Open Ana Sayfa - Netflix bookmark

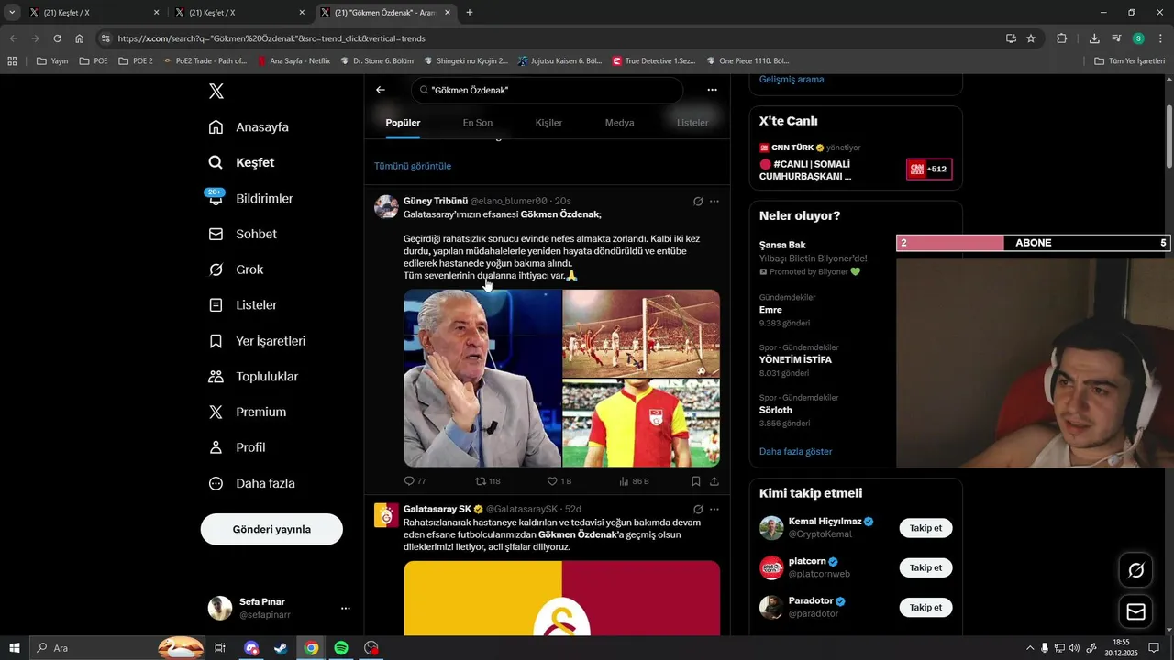point(293,61)
